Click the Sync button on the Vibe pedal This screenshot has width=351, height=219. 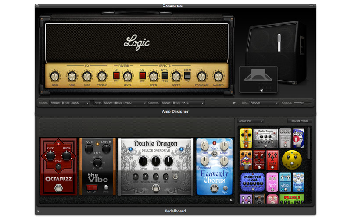[x=106, y=191]
